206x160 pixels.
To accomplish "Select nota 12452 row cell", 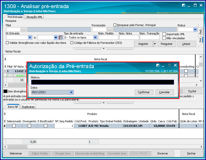I will pyautogui.click(x=19, y=71).
